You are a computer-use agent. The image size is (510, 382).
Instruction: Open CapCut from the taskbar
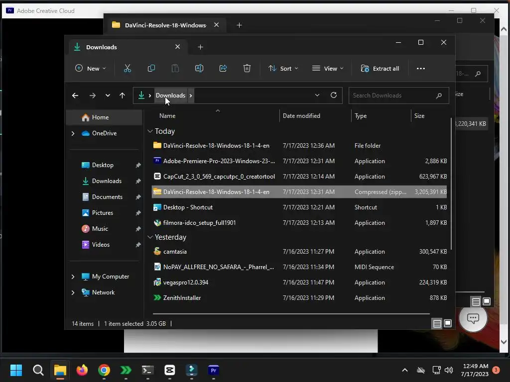[x=169, y=370]
